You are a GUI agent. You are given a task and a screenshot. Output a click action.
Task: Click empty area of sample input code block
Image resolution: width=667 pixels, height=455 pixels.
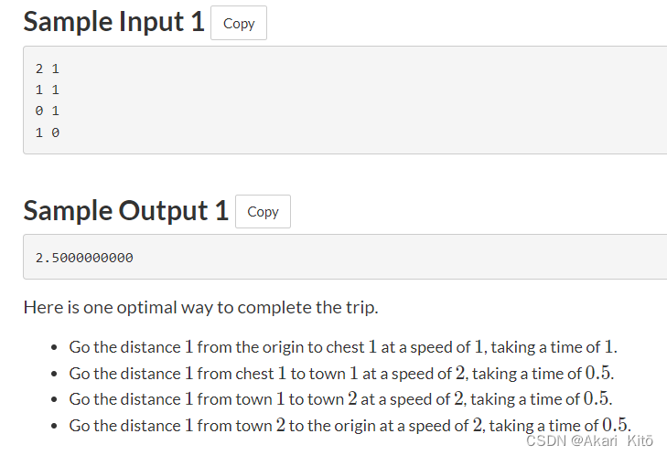pos(366,101)
